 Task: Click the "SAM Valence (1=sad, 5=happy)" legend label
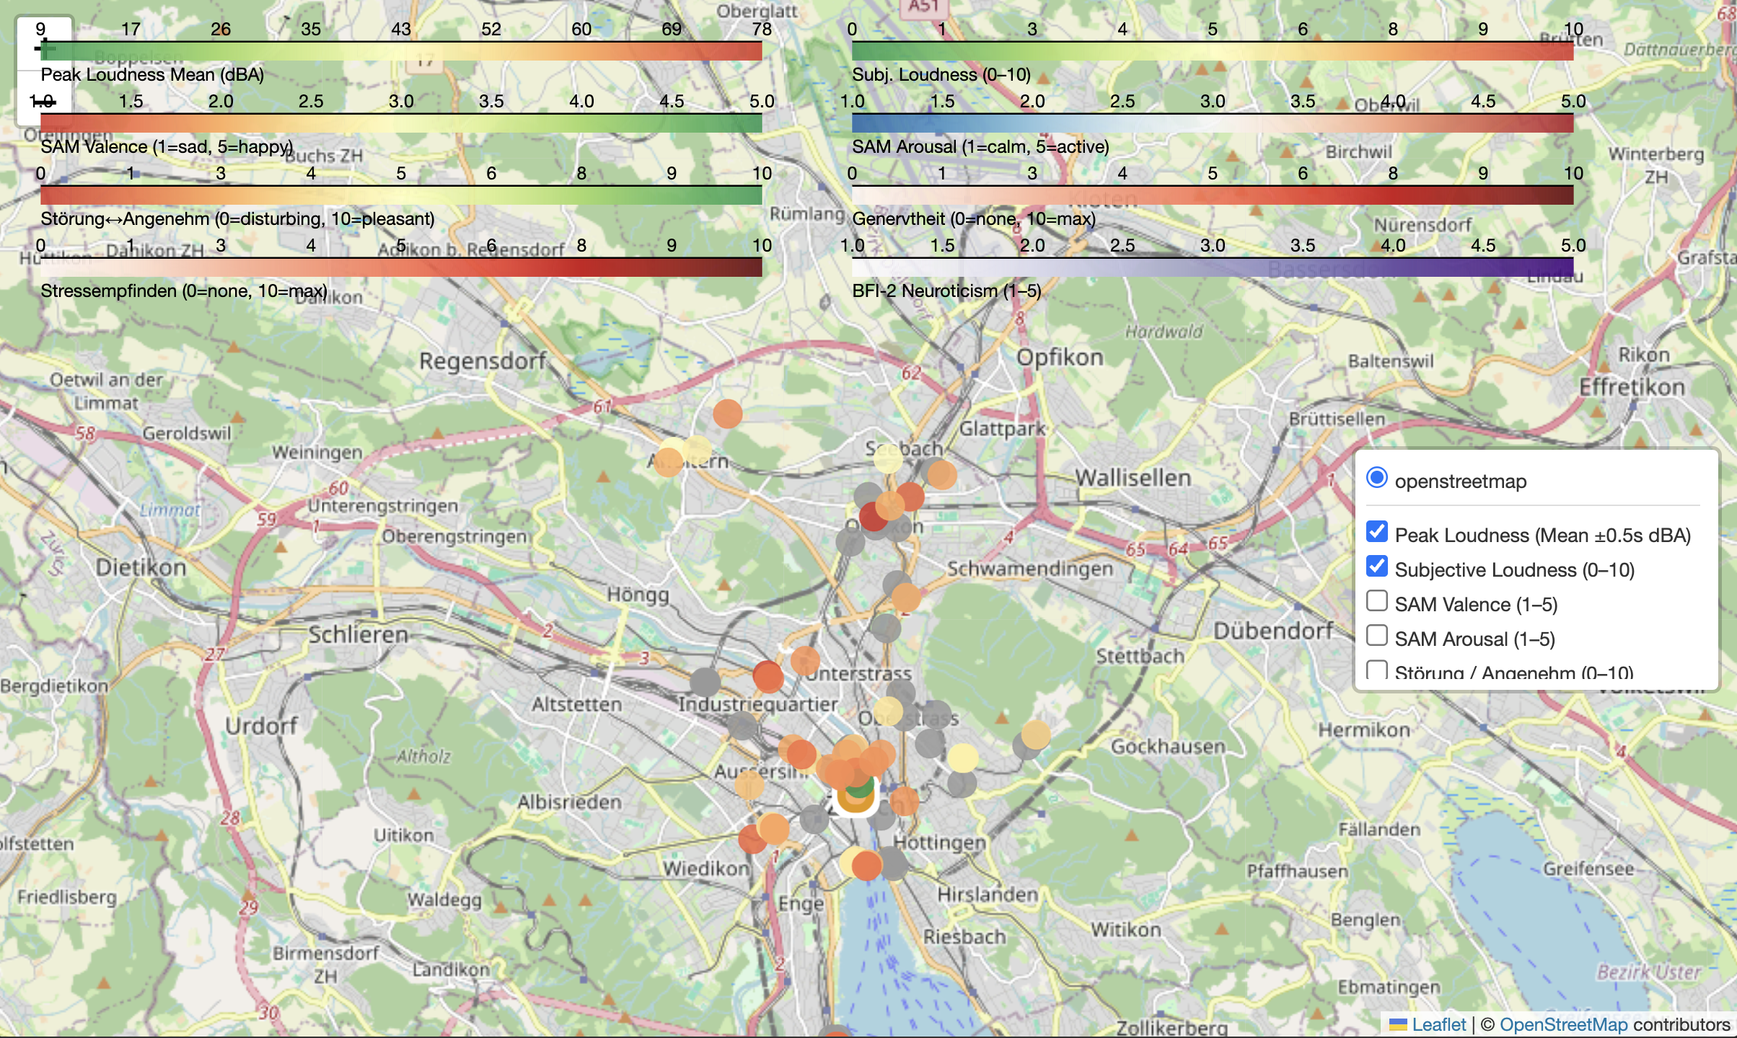pyautogui.click(x=167, y=146)
